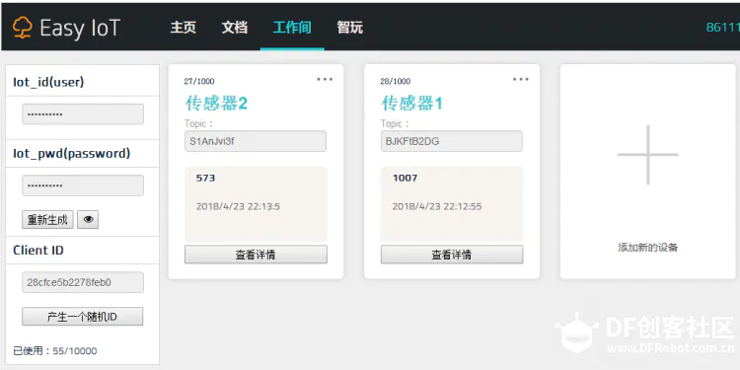
Task: Click the Topic field S1AnJvi3f
Action: (x=256, y=141)
